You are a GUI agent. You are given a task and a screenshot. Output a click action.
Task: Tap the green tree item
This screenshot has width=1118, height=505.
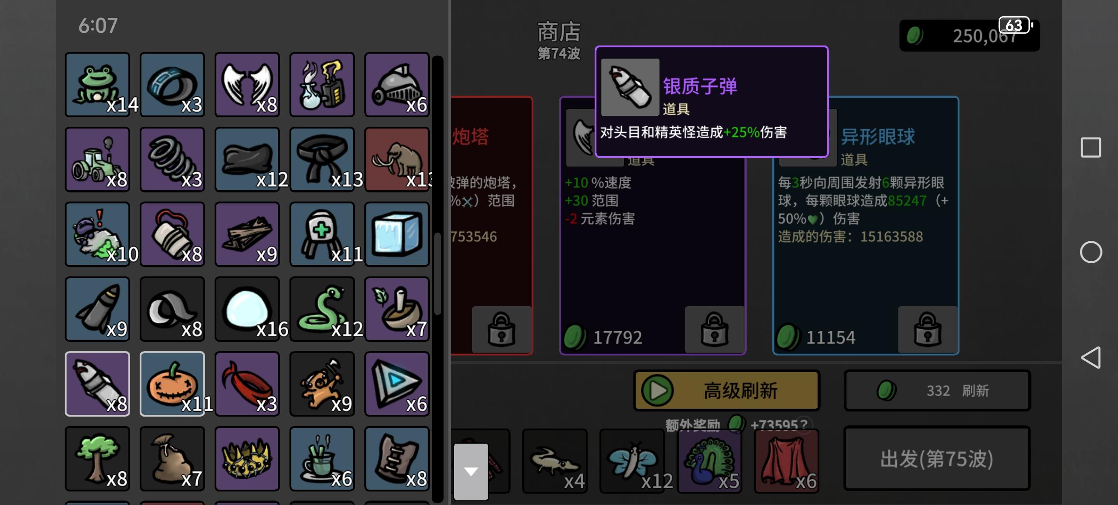point(98,458)
